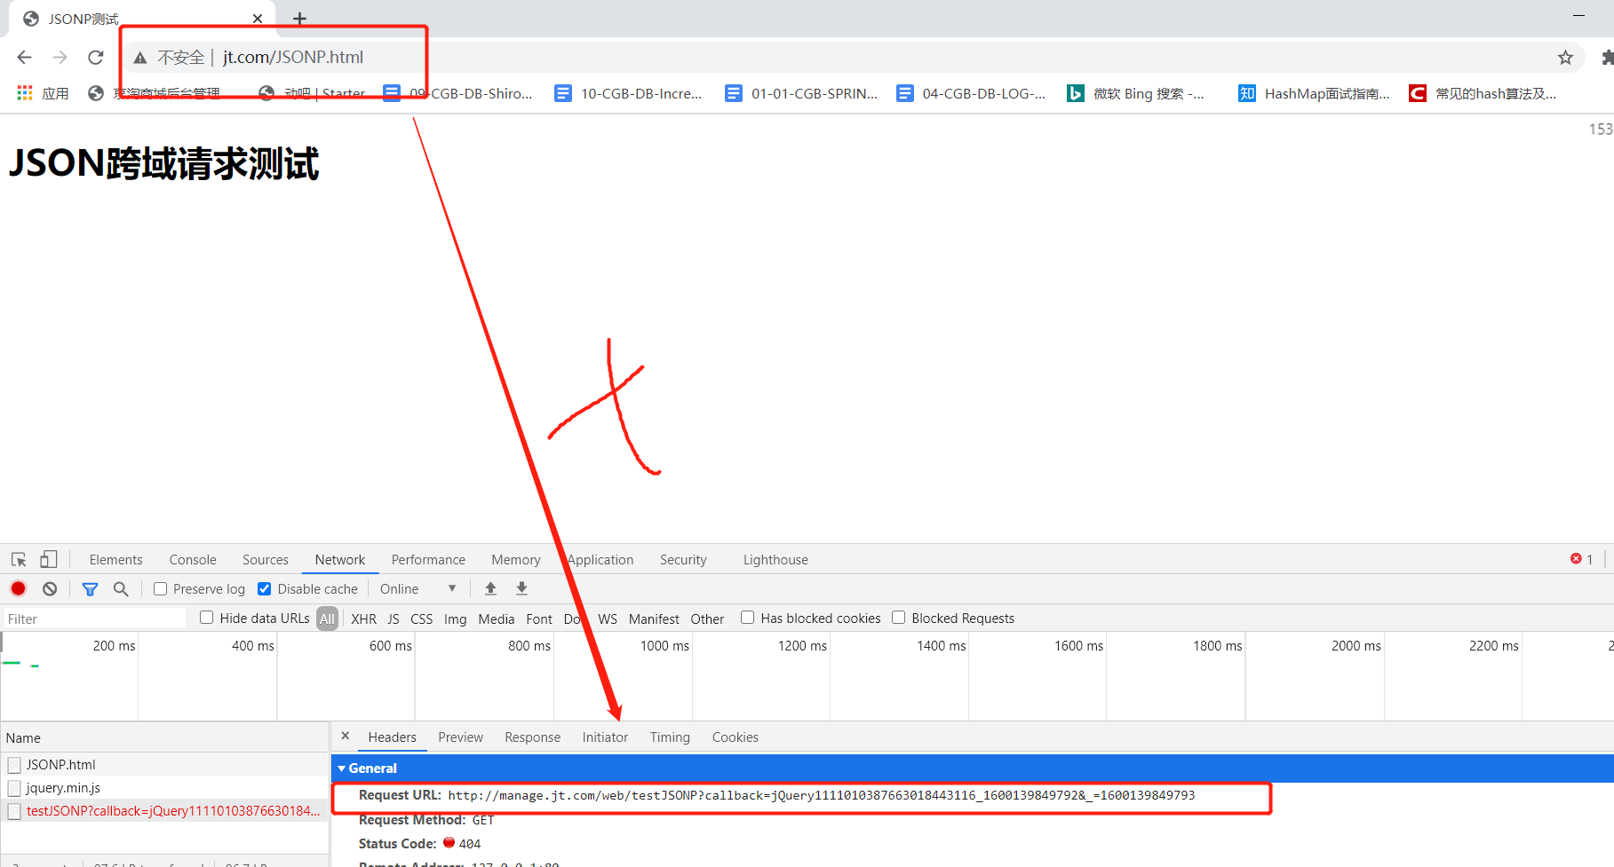This screenshot has width=1614, height=867.
Task: Select the JSONP.html request row
Action: pos(164,764)
